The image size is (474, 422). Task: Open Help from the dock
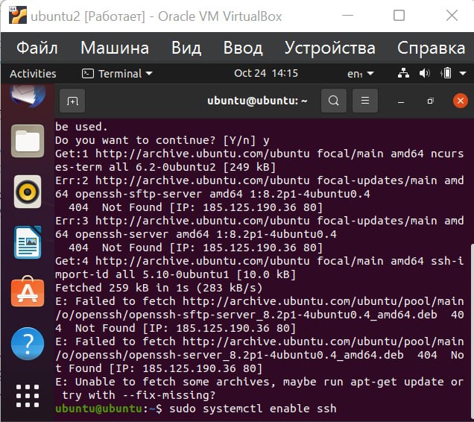pos(28,344)
